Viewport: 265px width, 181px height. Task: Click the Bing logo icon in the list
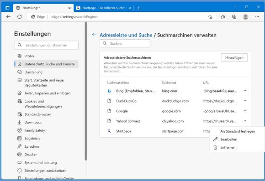109,91
